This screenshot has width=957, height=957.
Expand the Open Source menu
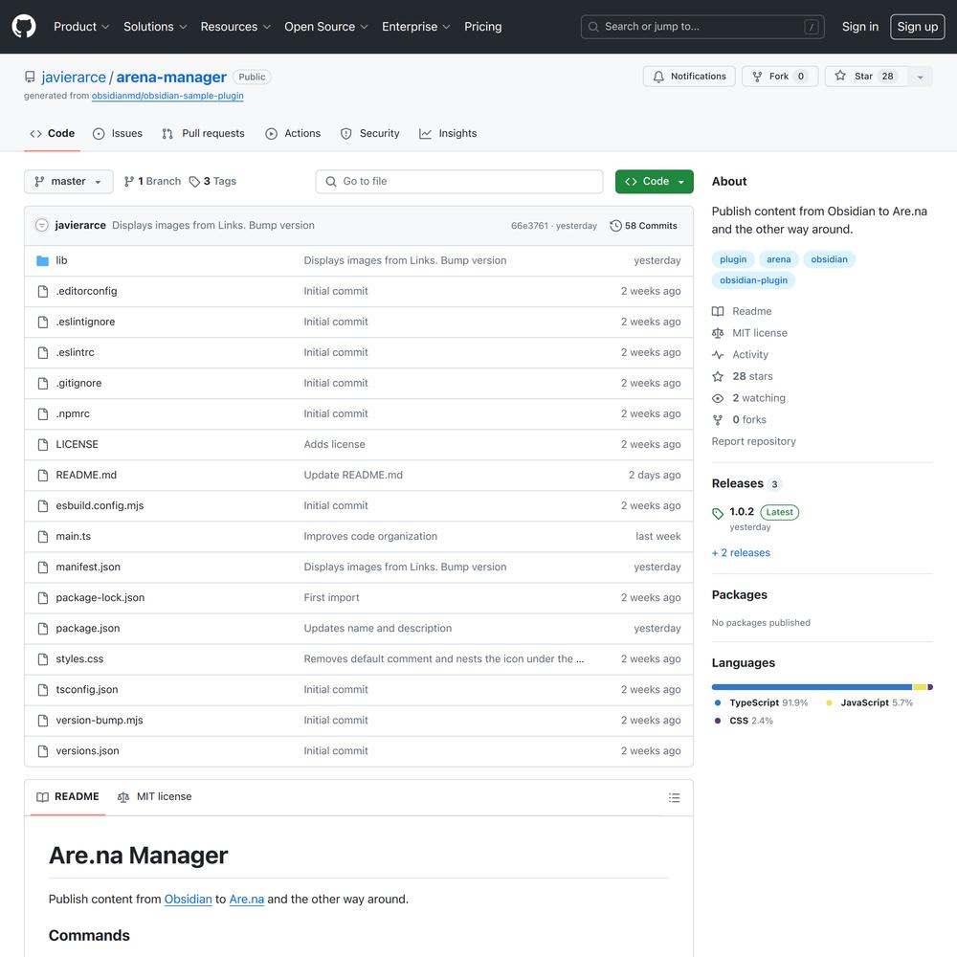pos(326,27)
